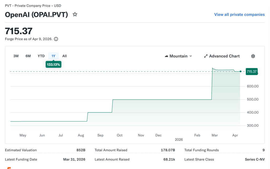This screenshot has width=270, height=169.
Task: Select the 3M time range
Action: pyautogui.click(x=16, y=56)
